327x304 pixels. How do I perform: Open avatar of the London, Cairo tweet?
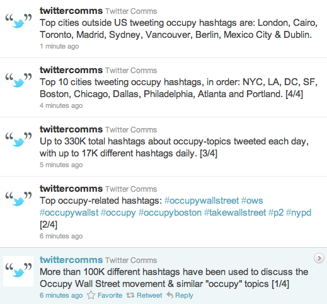(18, 21)
